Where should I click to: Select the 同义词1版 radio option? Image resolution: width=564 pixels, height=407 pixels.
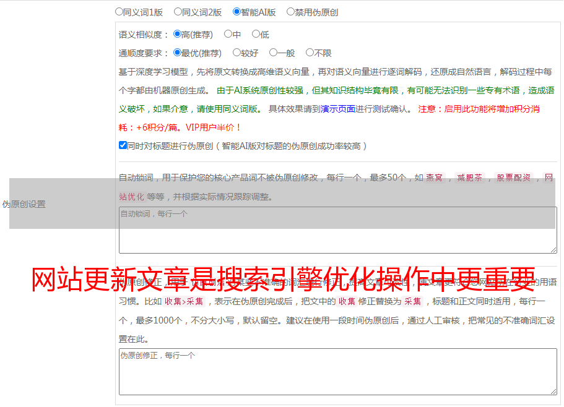(119, 12)
